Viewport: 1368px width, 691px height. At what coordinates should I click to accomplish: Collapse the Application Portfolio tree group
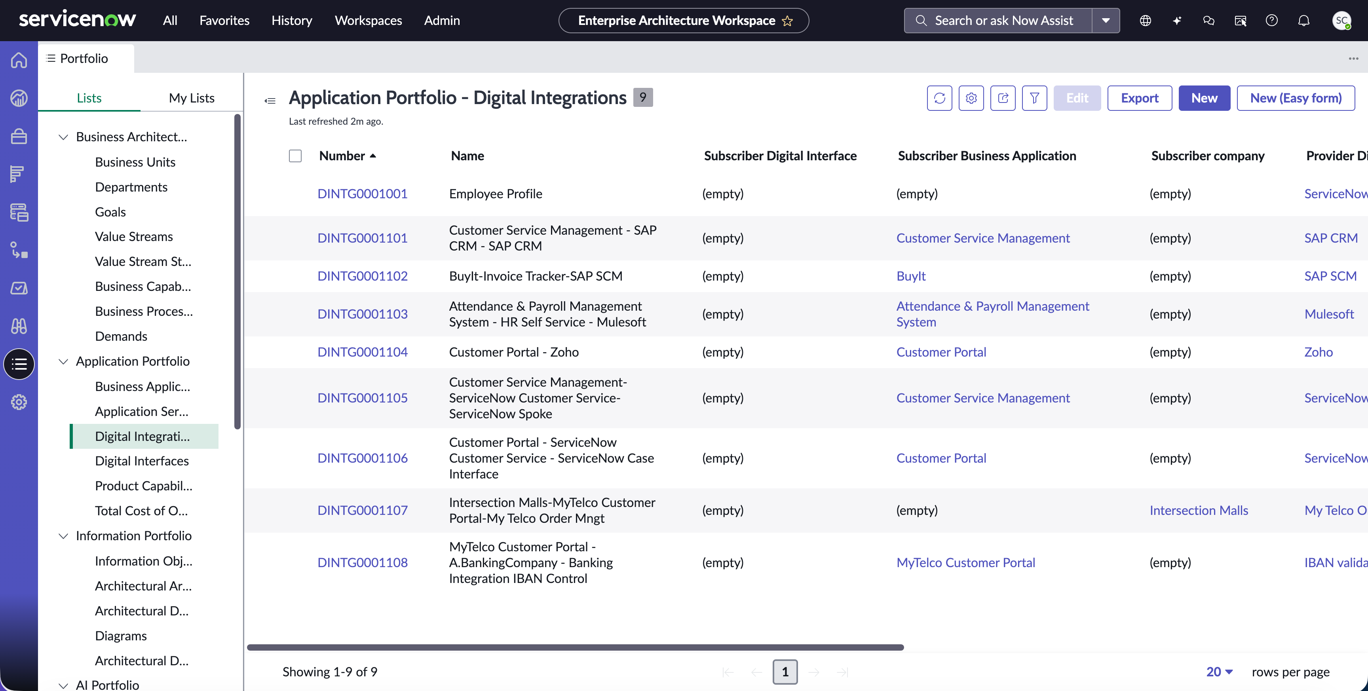[x=63, y=362]
